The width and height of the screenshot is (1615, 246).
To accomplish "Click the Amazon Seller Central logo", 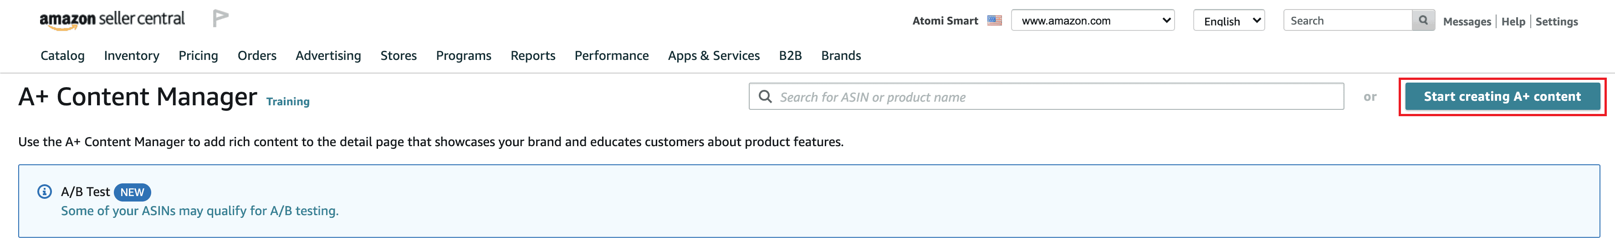I will pyautogui.click(x=112, y=20).
